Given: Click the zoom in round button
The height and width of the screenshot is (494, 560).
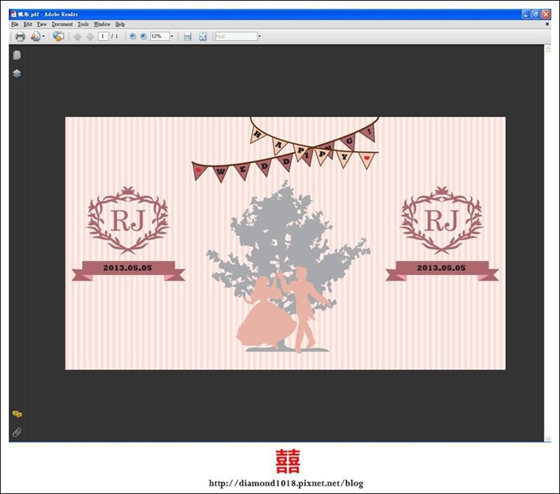Looking at the screenshot, I should click(143, 36).
